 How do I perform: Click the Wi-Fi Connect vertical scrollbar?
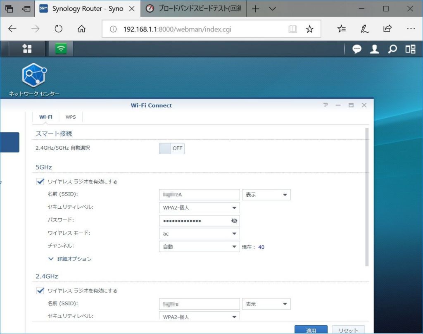(367, 197)
